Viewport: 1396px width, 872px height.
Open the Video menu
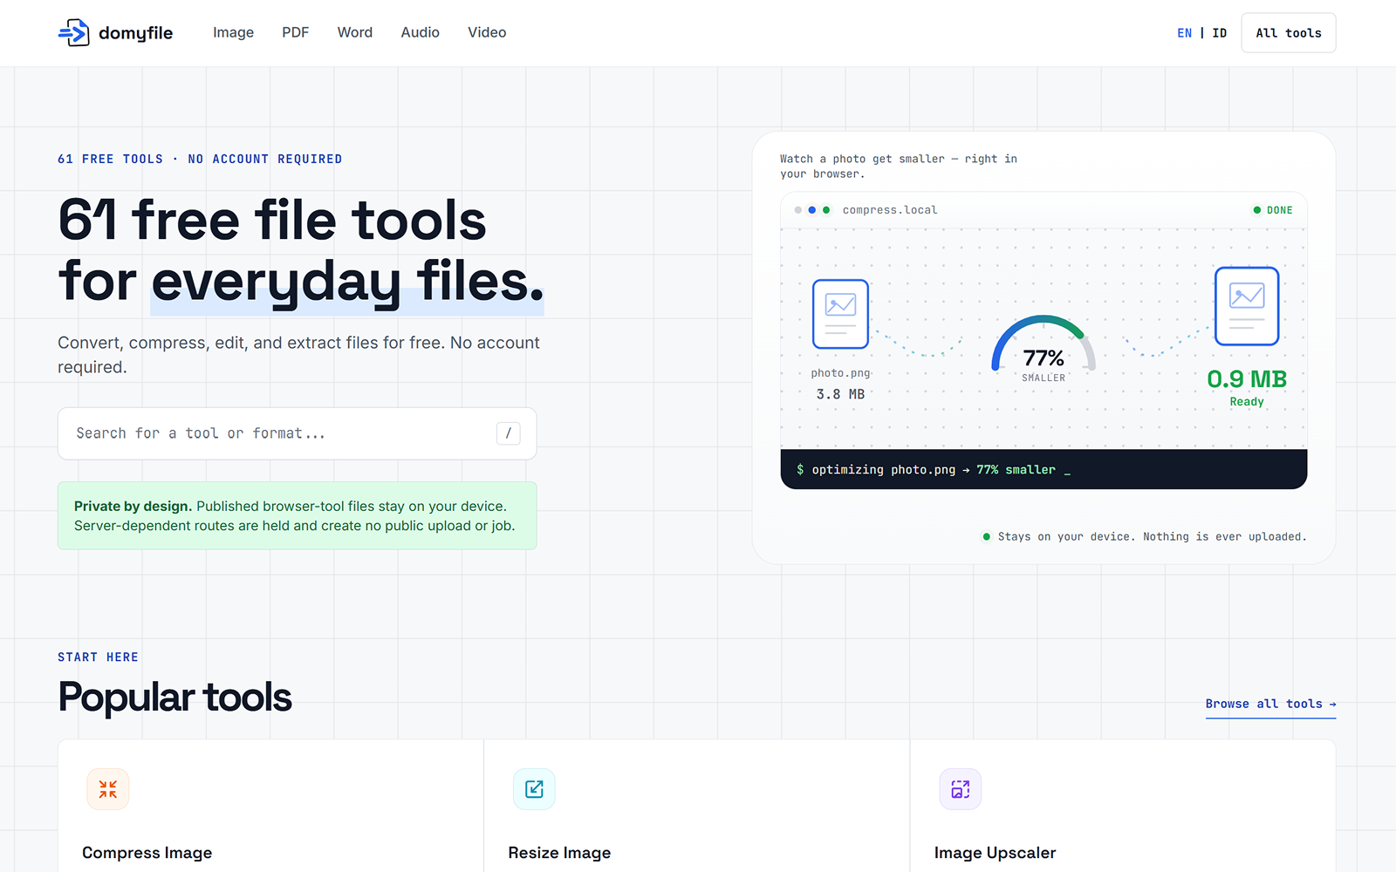click(x=487, y=32)
